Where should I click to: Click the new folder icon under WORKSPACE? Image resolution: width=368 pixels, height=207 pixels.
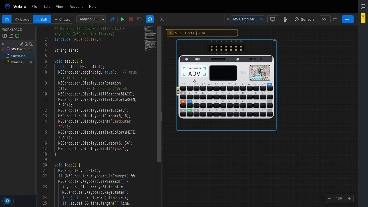(5, 36)
